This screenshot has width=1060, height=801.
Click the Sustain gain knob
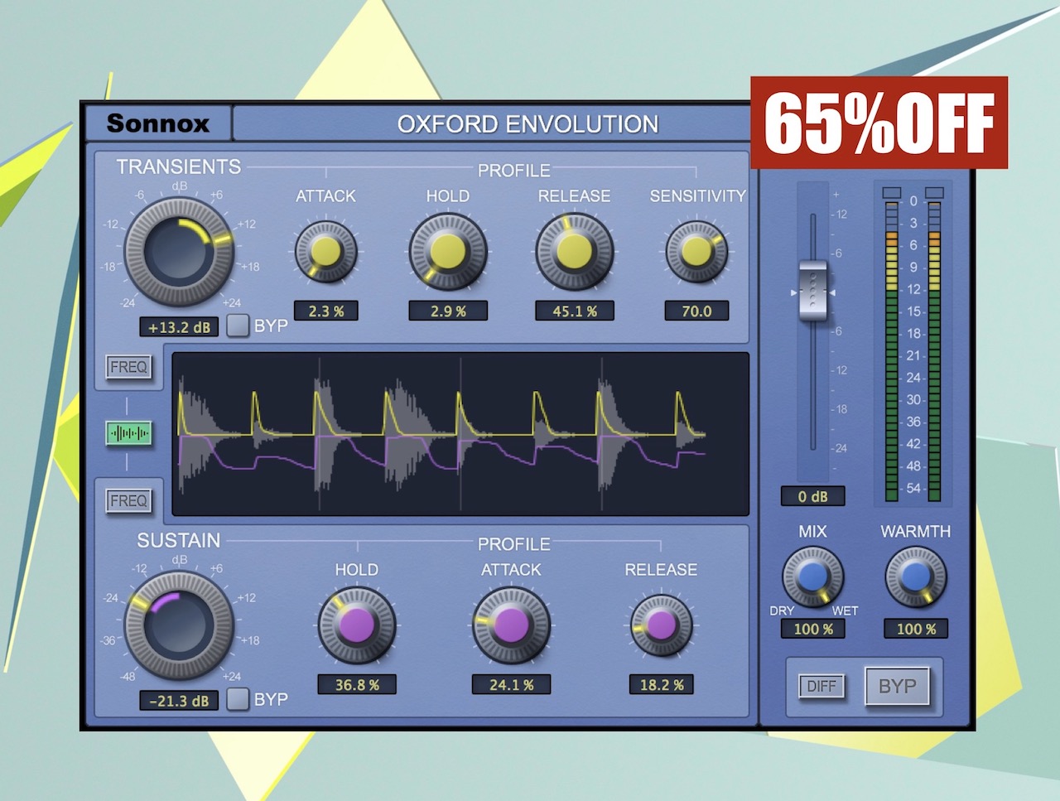[178, 625]
